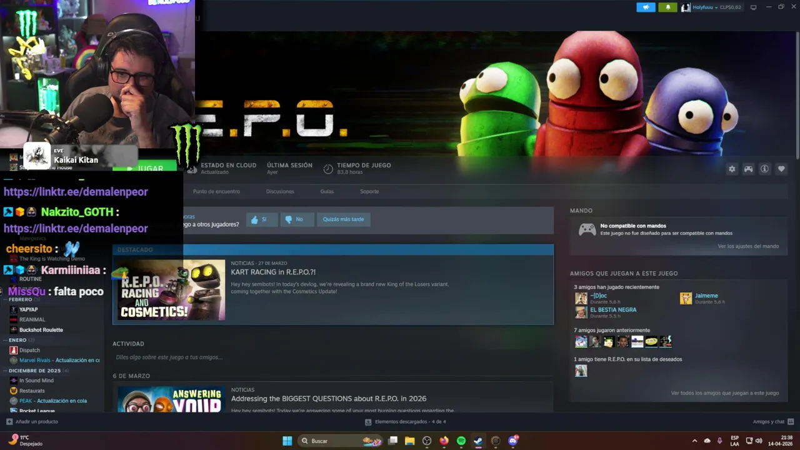Click thumbs-down No recommendation button
Image resolution: width=800 pixels, height=450 pixels.
pos(296,219)
